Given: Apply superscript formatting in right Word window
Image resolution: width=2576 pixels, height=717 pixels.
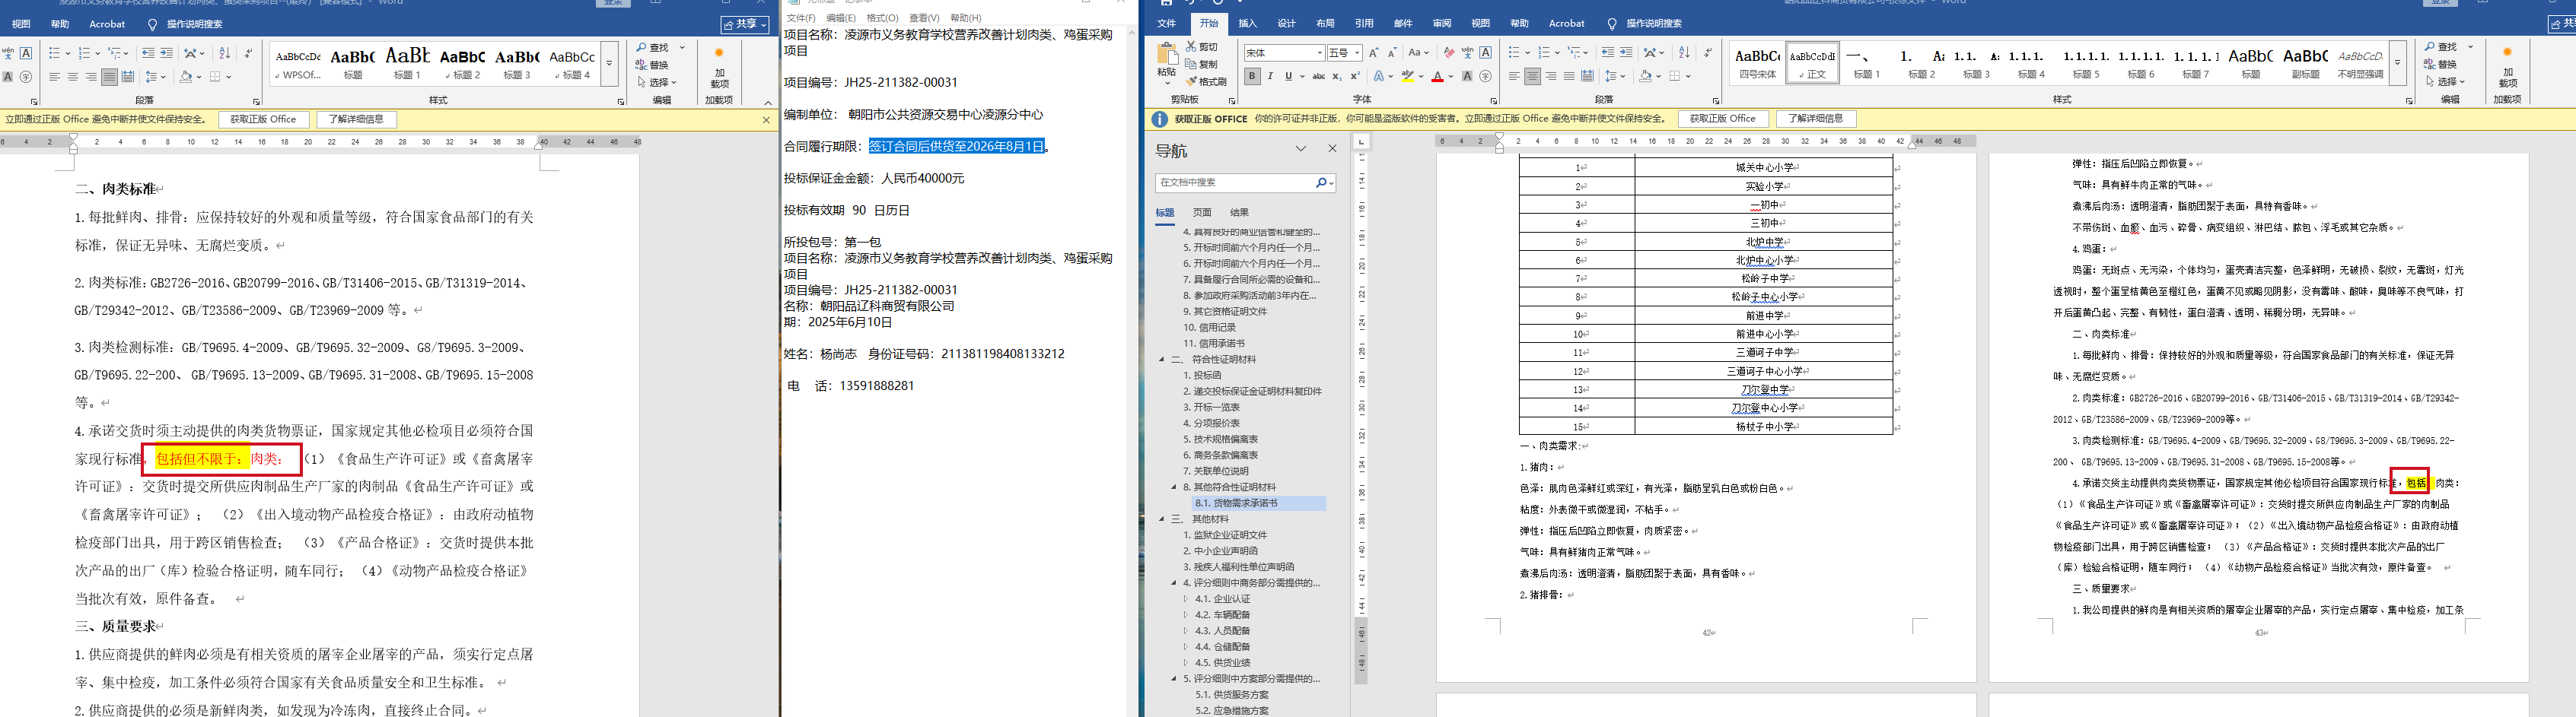Looking at the screenshot, I should 1355,76.
